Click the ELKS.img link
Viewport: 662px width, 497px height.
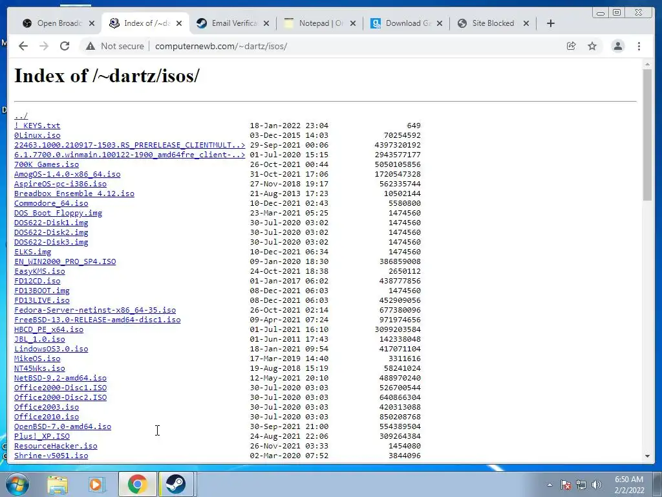point(32,252)
